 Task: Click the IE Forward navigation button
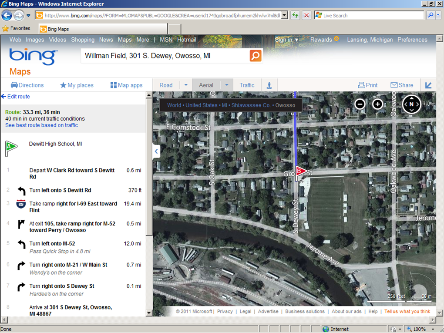coord(19,15)
